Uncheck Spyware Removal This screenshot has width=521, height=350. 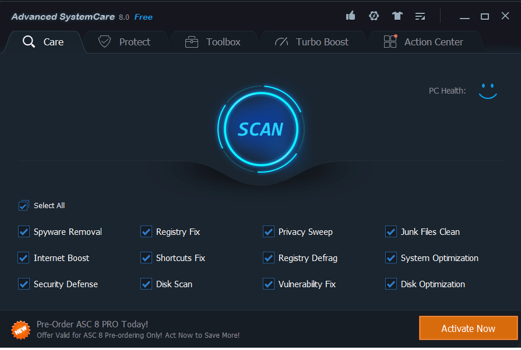(24, 232)
